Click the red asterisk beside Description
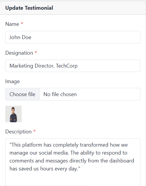 pos(35,131)
